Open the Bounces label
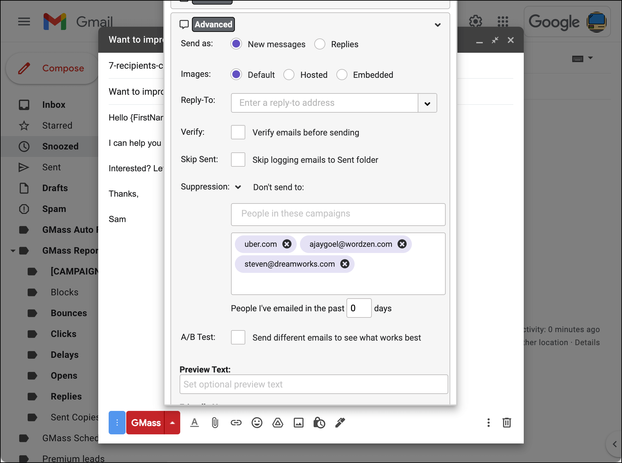622x463 pixels. point(69,313)
